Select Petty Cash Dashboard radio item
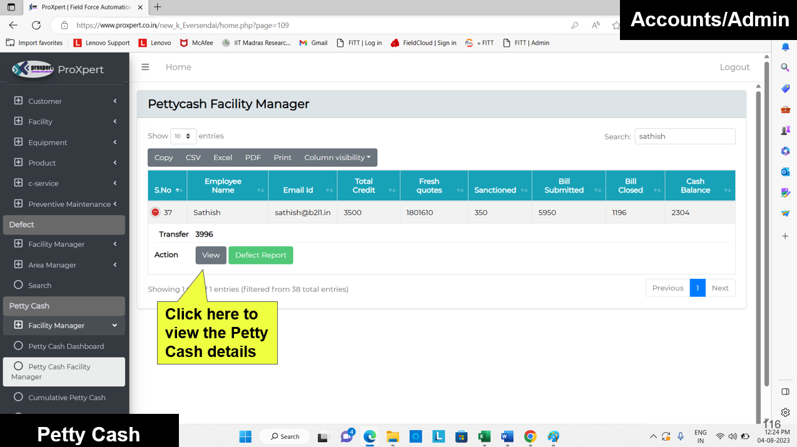797x447 pixels. (66, 346)
